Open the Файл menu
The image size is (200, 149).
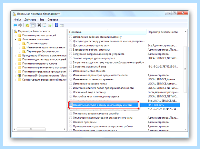tap(18, 20)
